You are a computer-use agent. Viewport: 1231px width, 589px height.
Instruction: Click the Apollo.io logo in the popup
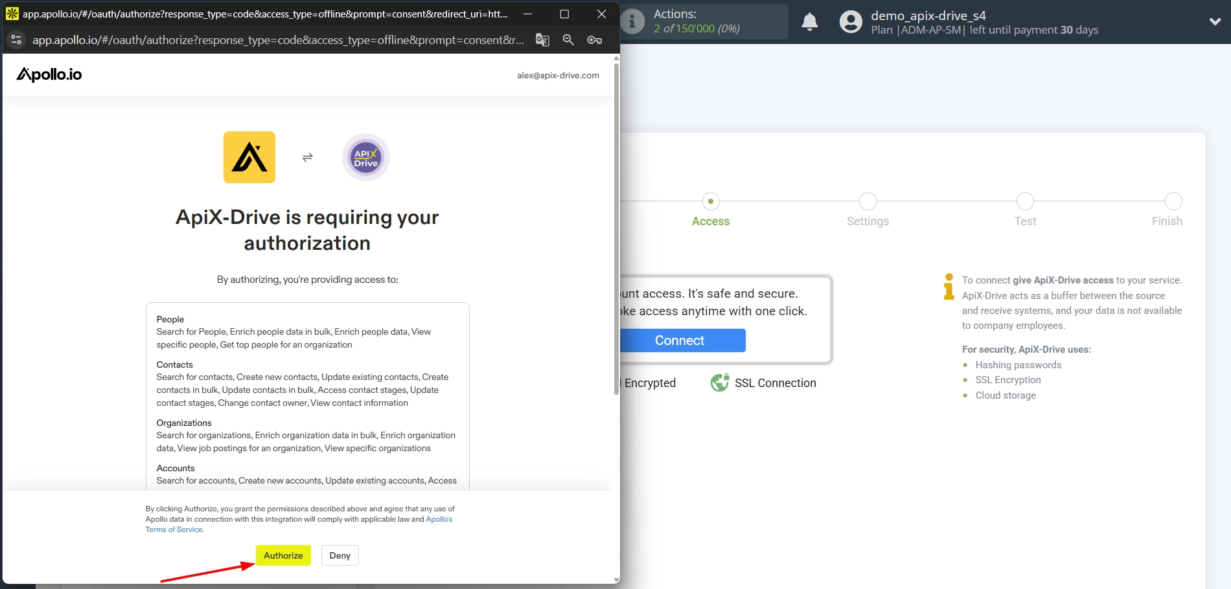point(49,74)
